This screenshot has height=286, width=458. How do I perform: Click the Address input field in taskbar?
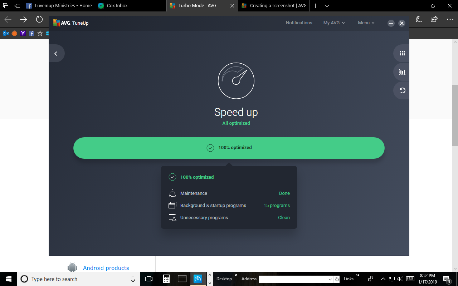tap(293, 279)
